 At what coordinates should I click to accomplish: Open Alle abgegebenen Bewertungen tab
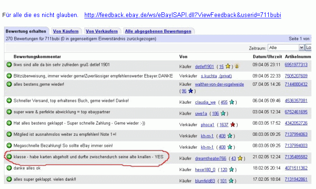coord(158,31)
